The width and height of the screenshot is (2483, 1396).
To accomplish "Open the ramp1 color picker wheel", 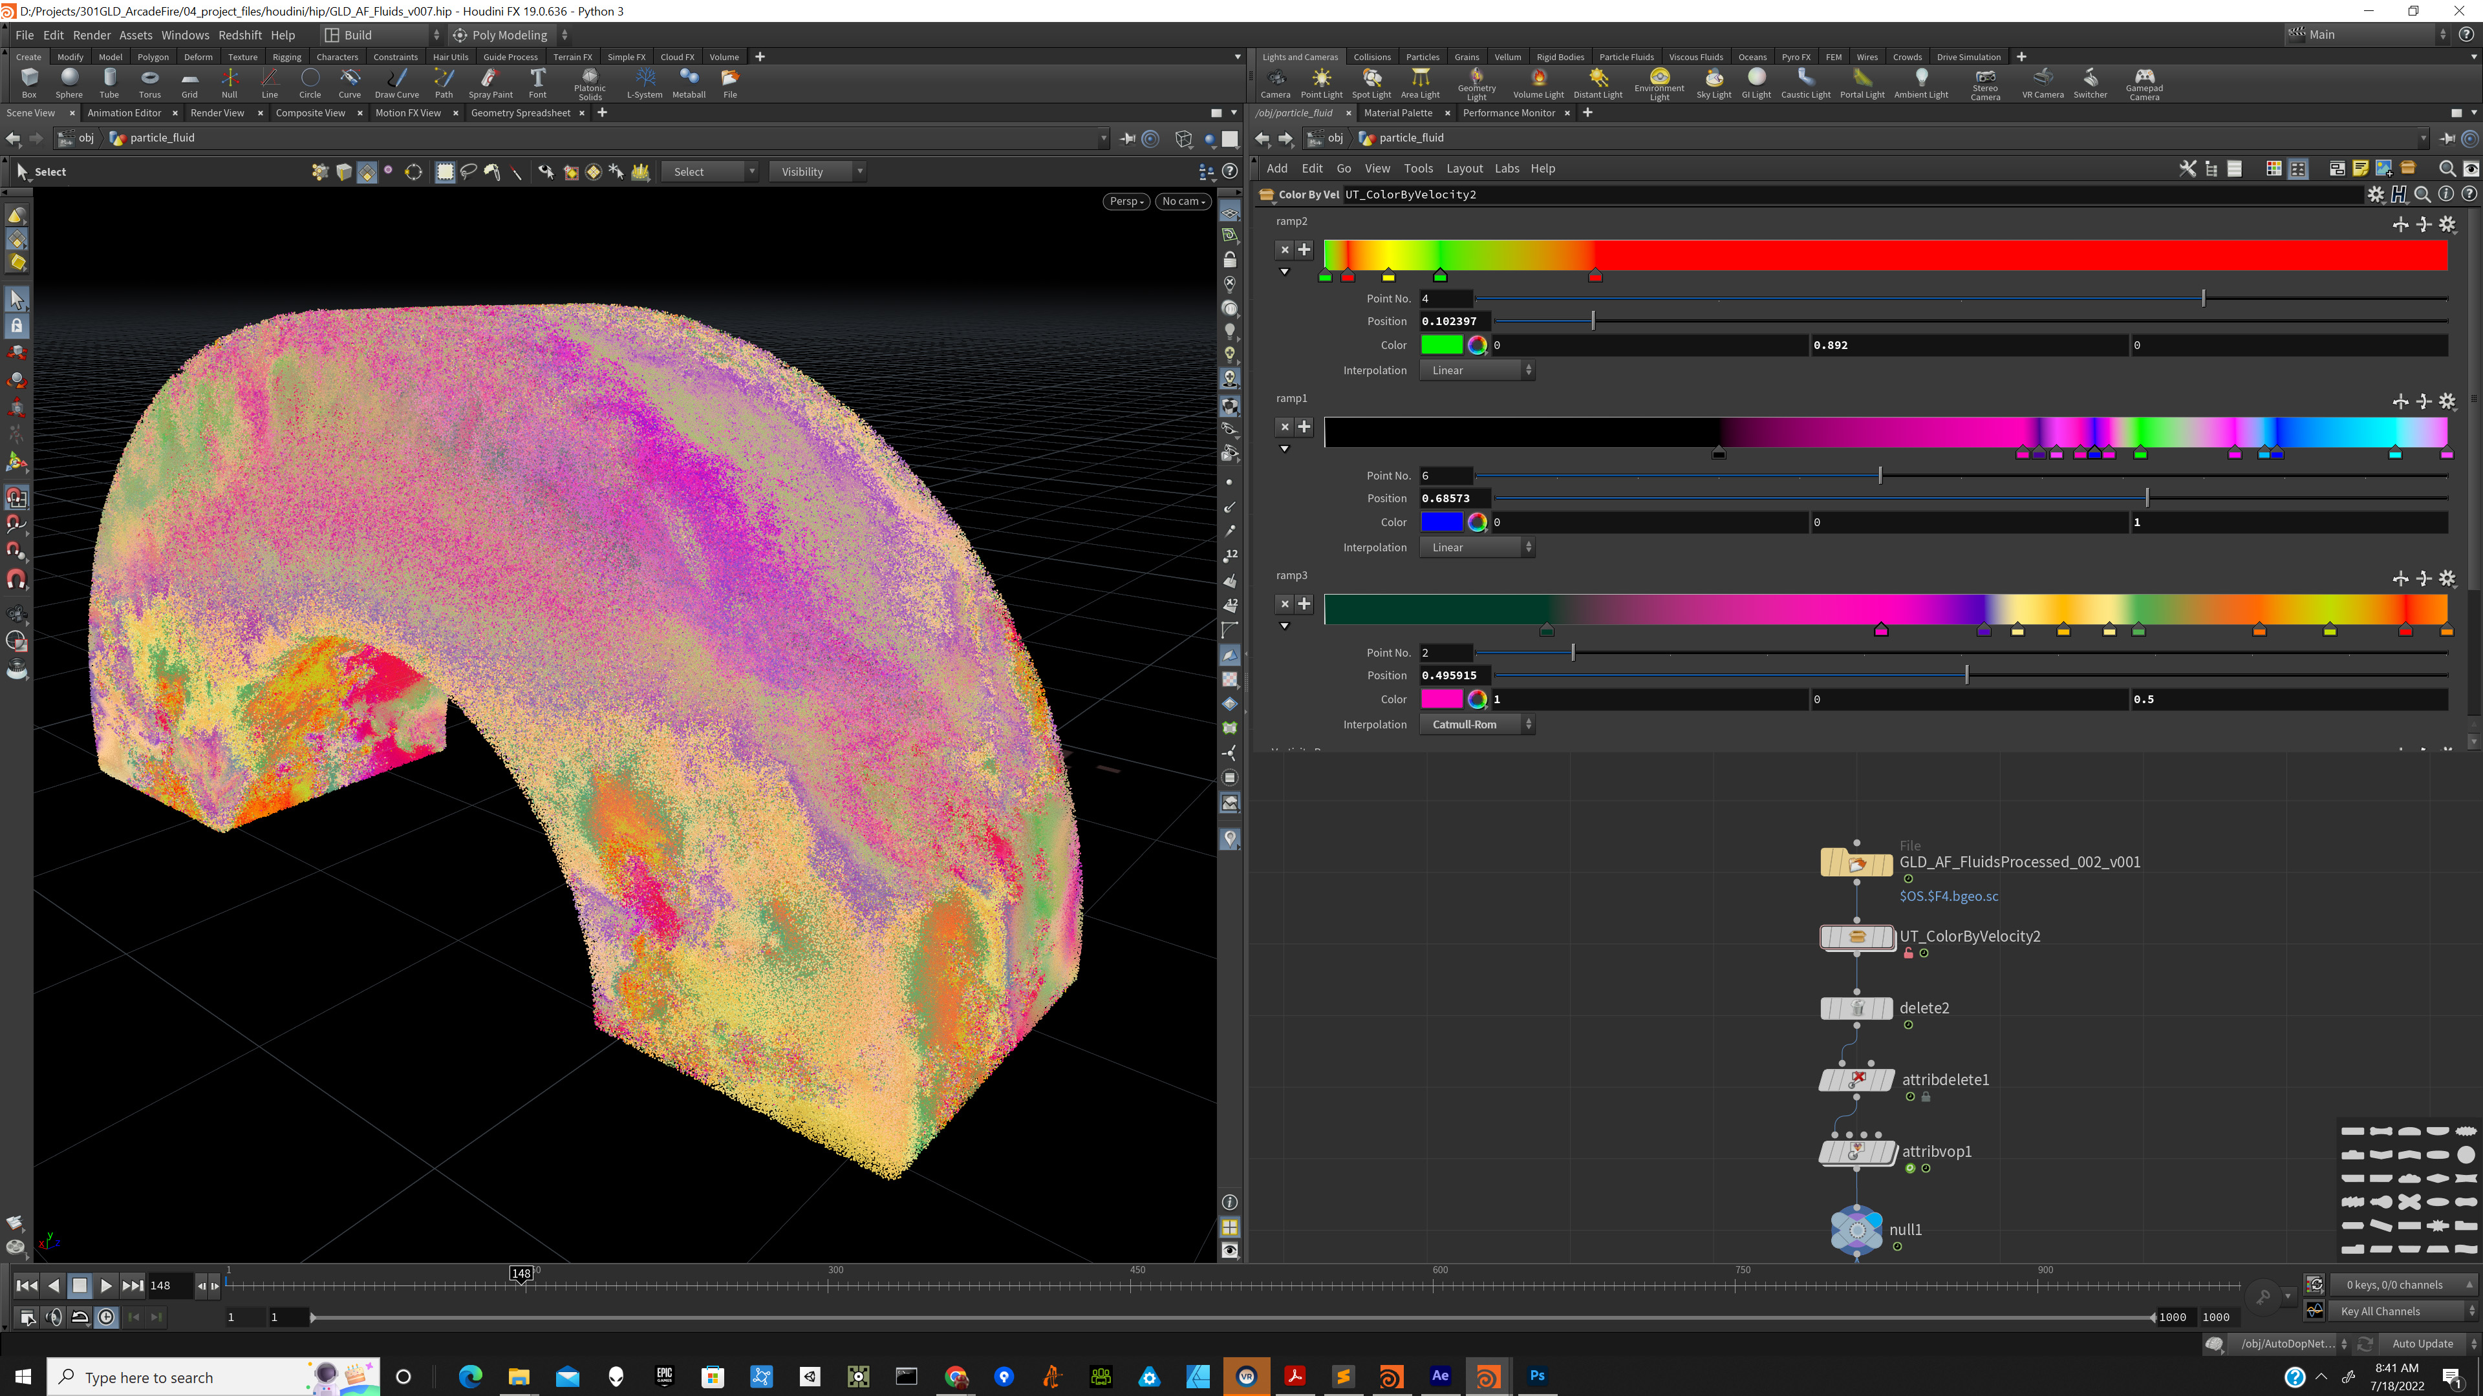I will click(1477, 522).
